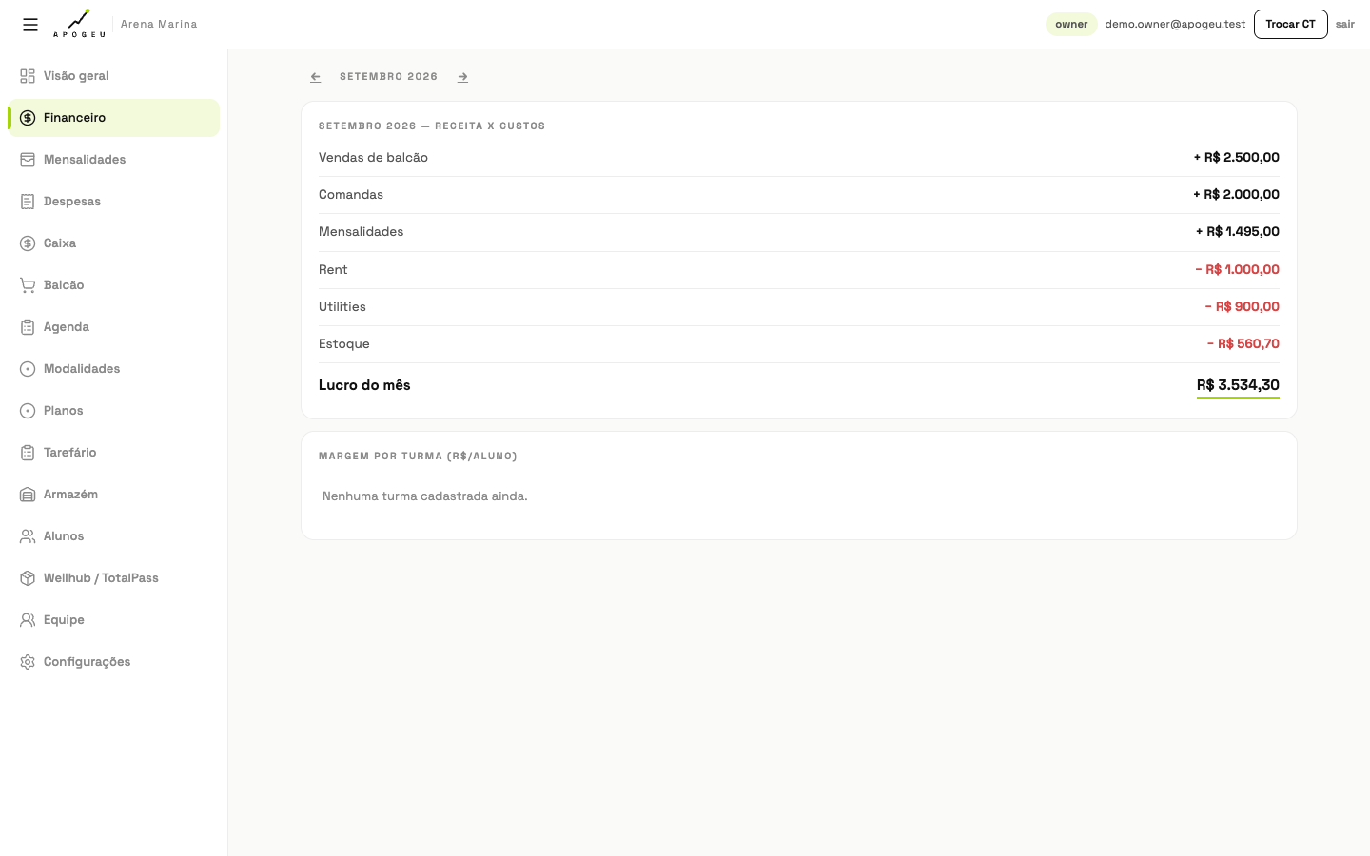Click the demo.owner@apogeu.test email

pyautogui.click(x=1175, y=25)
